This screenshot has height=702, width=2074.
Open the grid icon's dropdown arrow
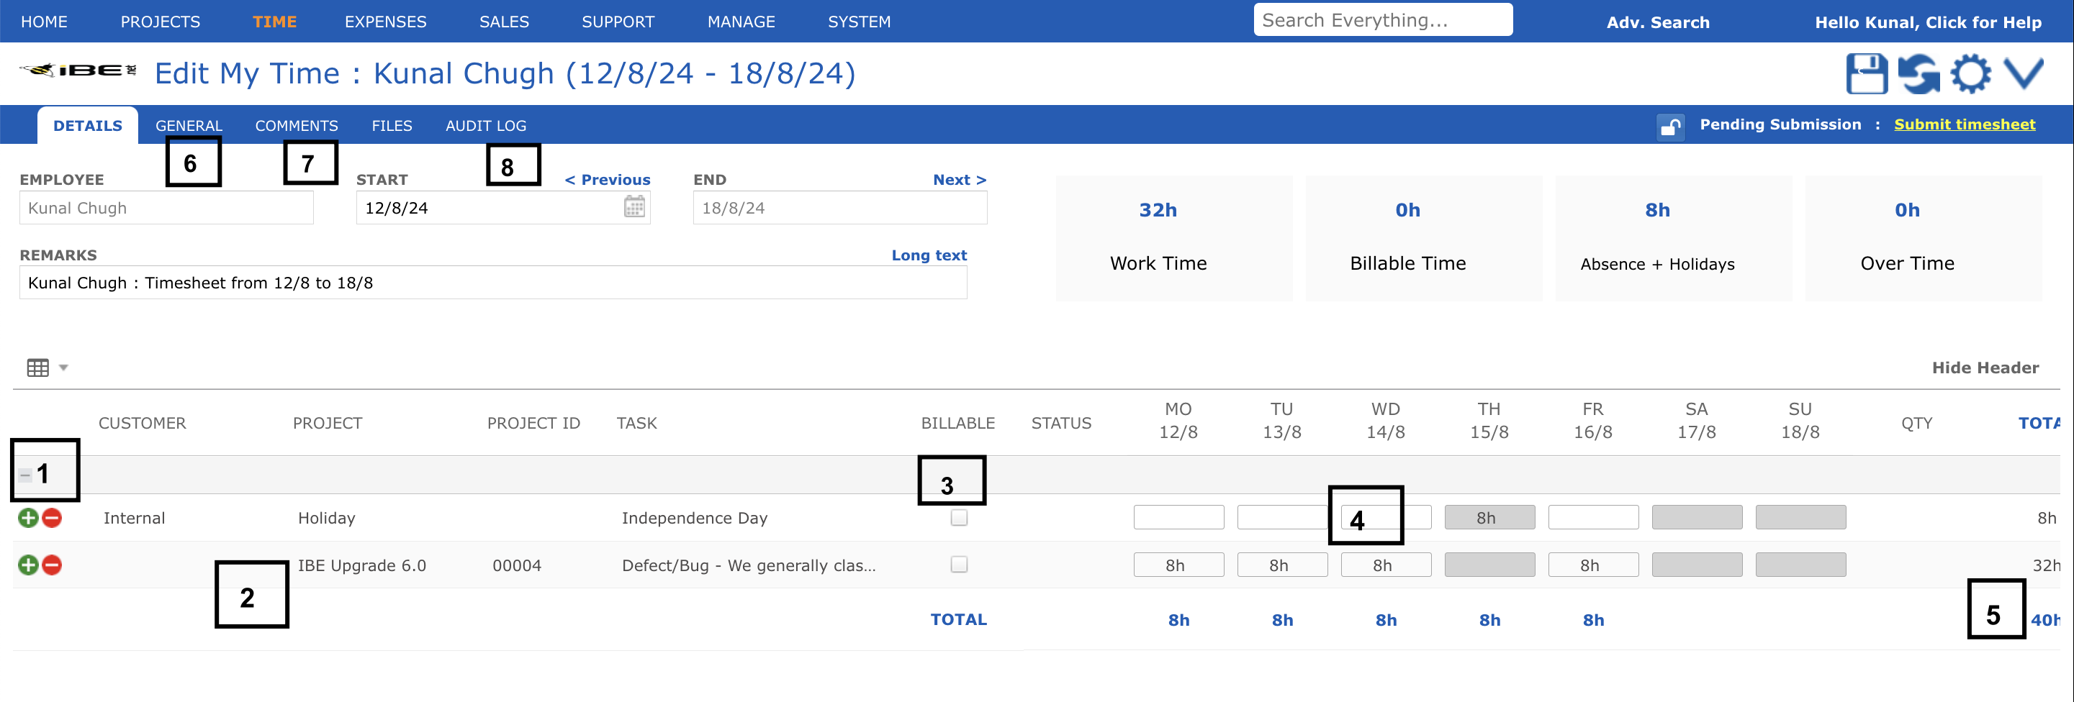click(63, 368)
